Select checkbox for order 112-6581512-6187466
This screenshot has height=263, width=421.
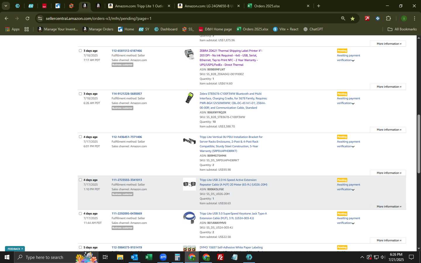pos(80,51)
